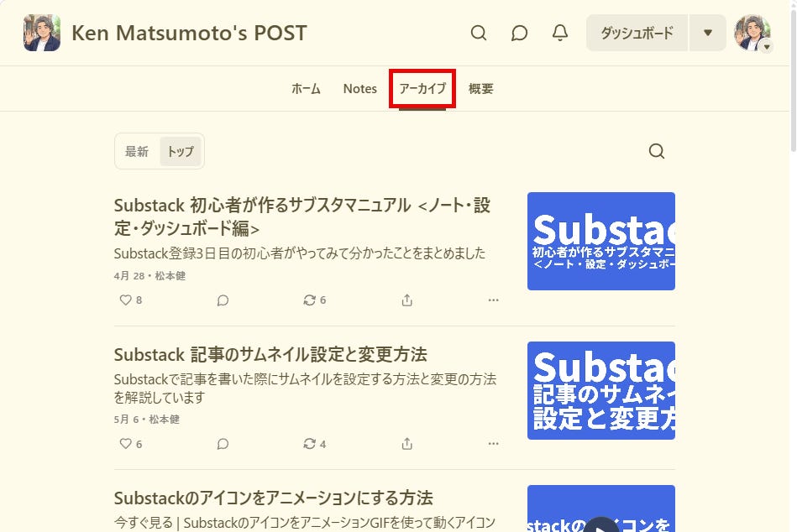Open post サブスタマニュアル ノート・設定・ダッシュボード編
Screen dimensions: 797x532
click(x=302, y=216)
